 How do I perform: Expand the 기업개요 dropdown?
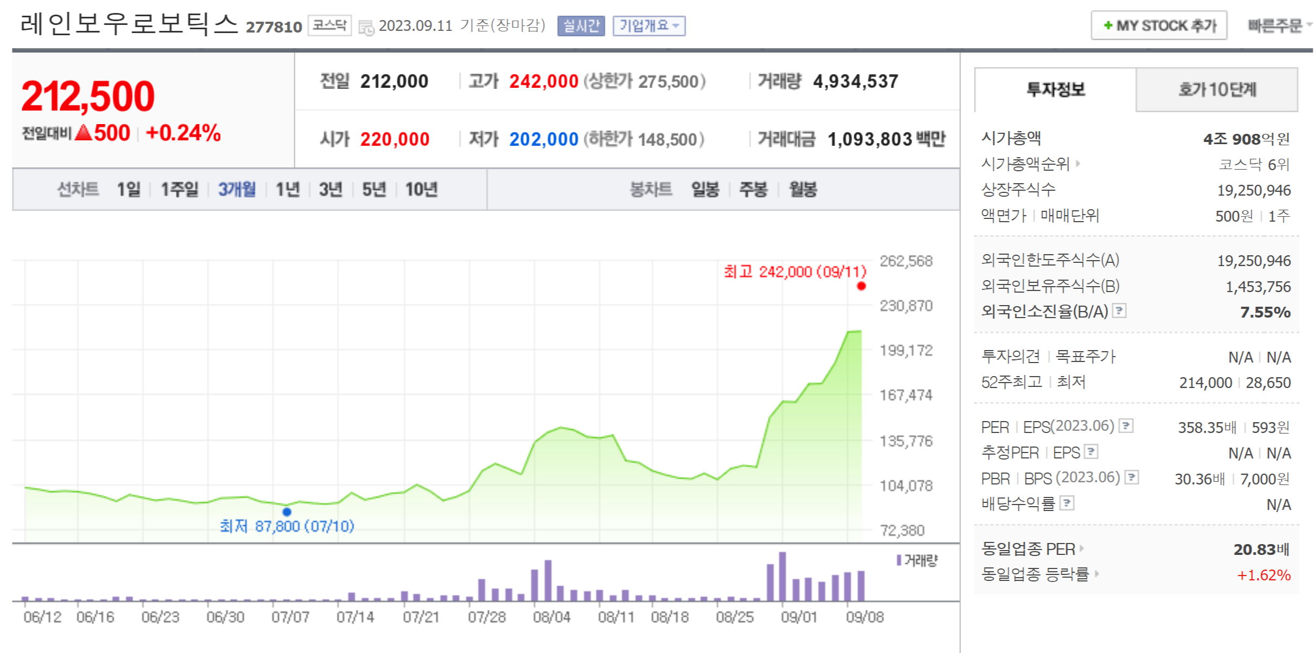click(x=649, y=25)
